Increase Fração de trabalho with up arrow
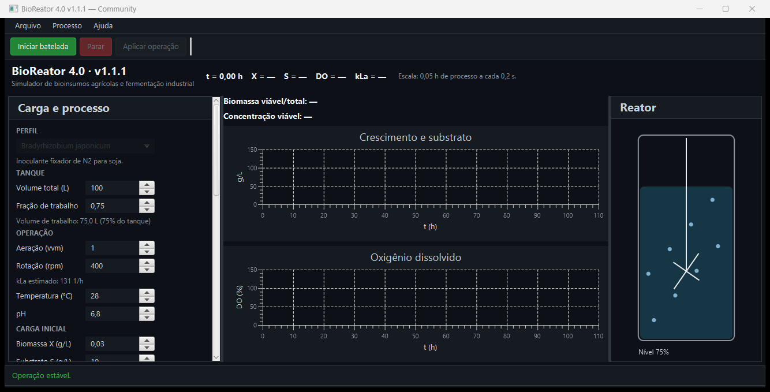This screenshot has width=770, height=392. 147,203
